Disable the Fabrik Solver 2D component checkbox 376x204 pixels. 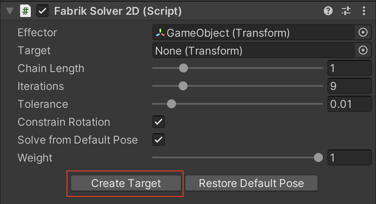(42, 11)
